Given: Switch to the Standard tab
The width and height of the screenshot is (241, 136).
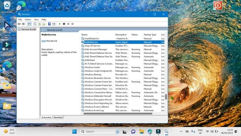Looking at the screenshot, I should [58, 117].
